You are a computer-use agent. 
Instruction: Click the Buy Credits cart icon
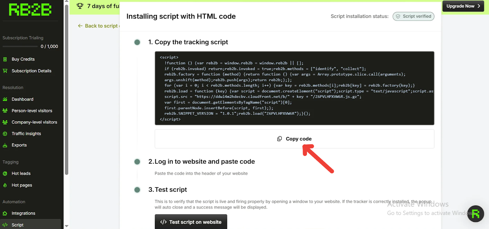(5, 59)
